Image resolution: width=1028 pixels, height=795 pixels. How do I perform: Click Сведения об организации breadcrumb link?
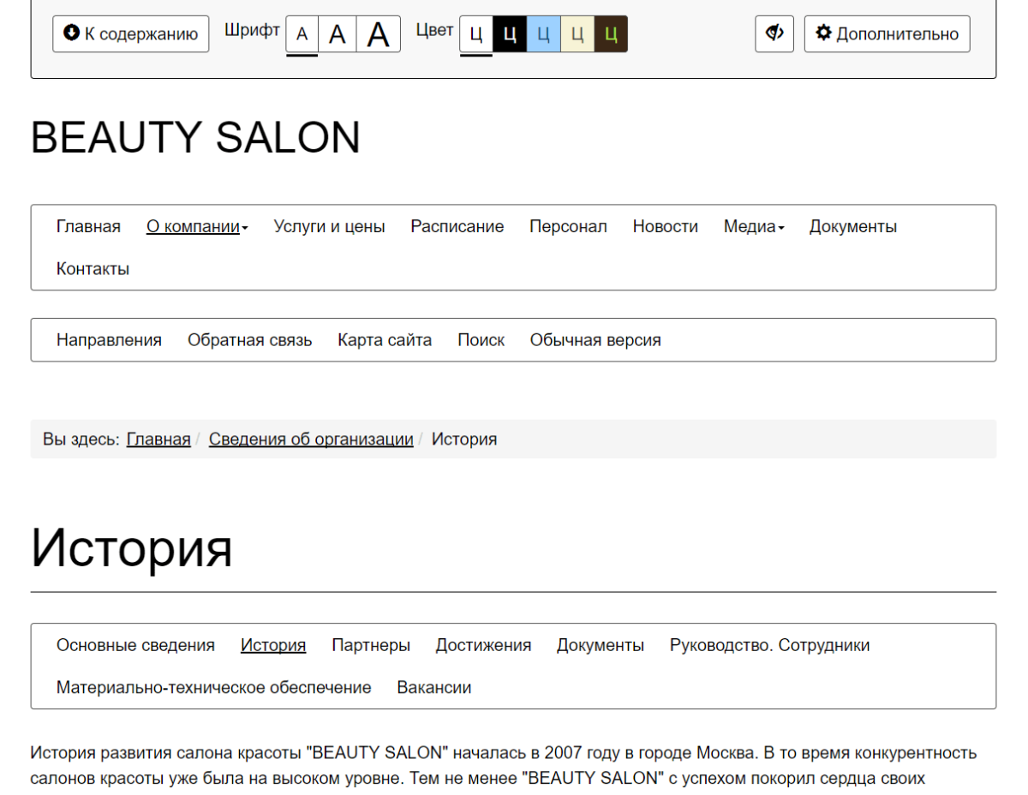click(311, 439)
